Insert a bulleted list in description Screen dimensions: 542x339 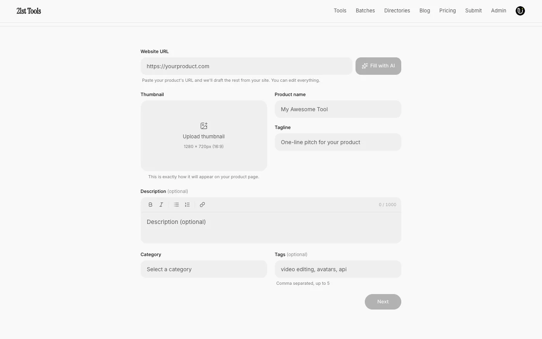[x=176, y=205]
